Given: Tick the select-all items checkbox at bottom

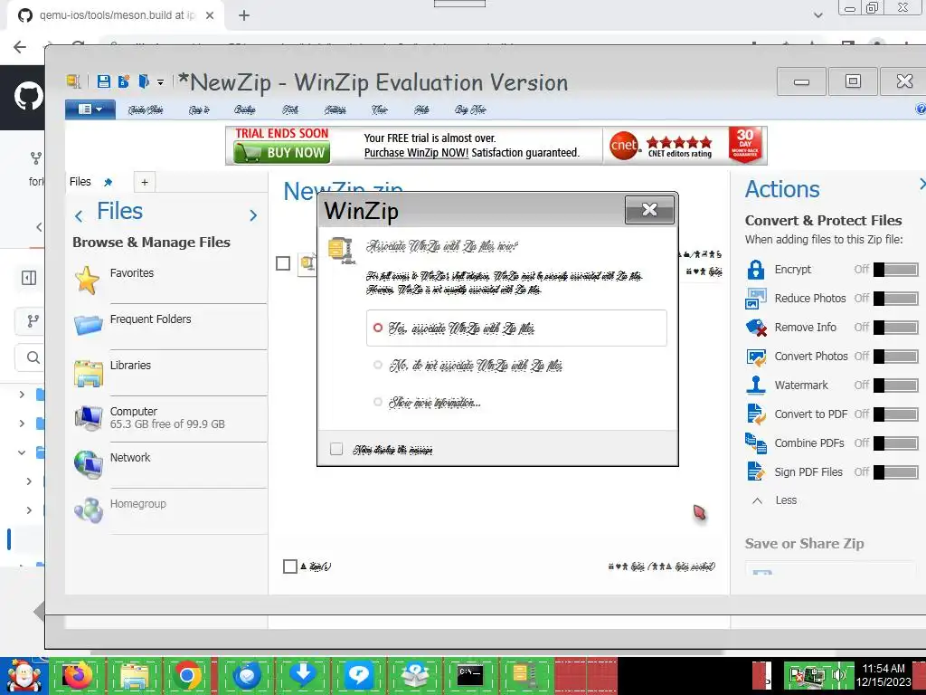Looking at the screenshot, I should pyautogui.click(x=290, y=566).
